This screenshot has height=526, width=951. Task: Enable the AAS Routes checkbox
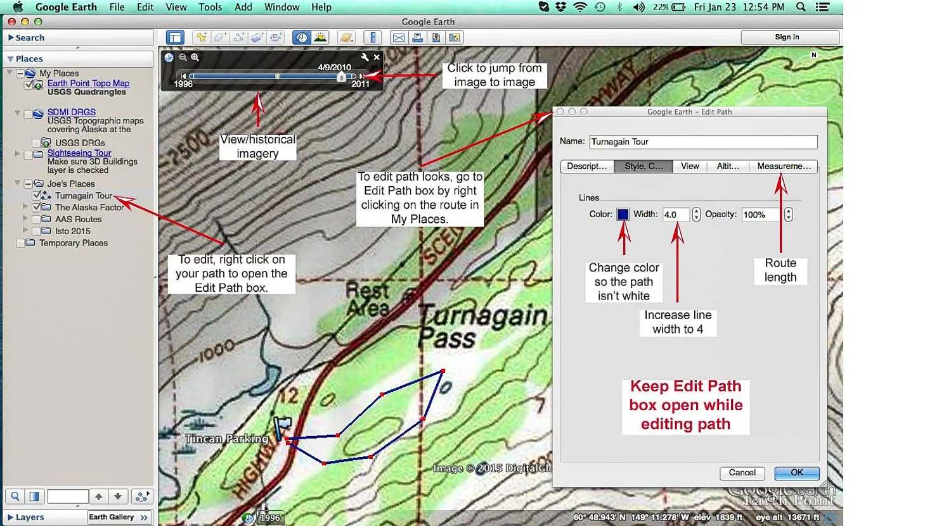tap(36, 219)
